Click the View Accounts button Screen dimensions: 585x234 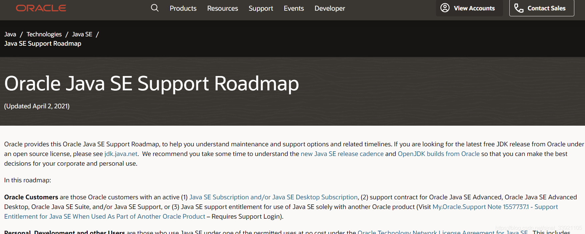point(469,8)
